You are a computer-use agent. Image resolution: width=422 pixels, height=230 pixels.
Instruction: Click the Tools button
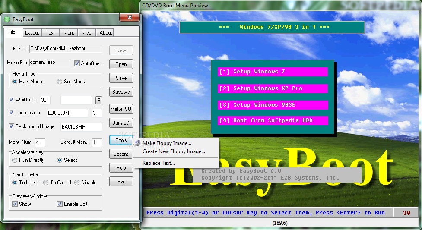pyautogui.click(x=121, y=140)
